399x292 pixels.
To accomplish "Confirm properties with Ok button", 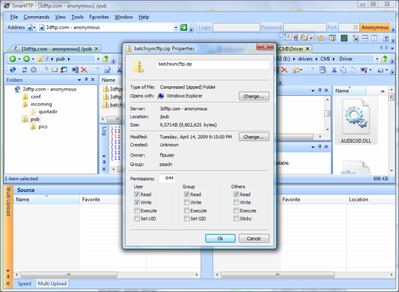I will [220, 238].
